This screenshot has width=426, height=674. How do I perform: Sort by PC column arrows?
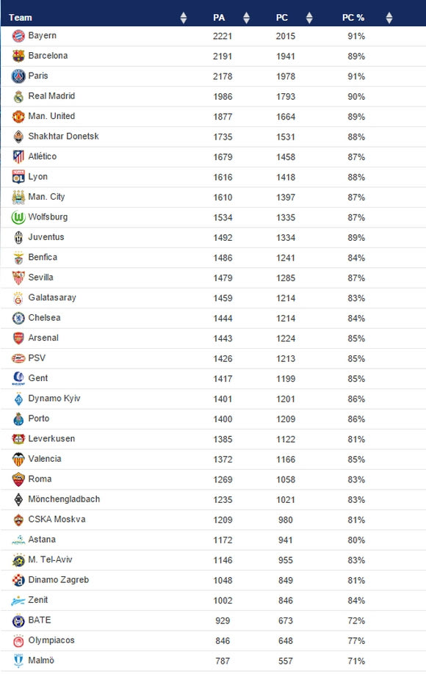(x=309, y=18)
